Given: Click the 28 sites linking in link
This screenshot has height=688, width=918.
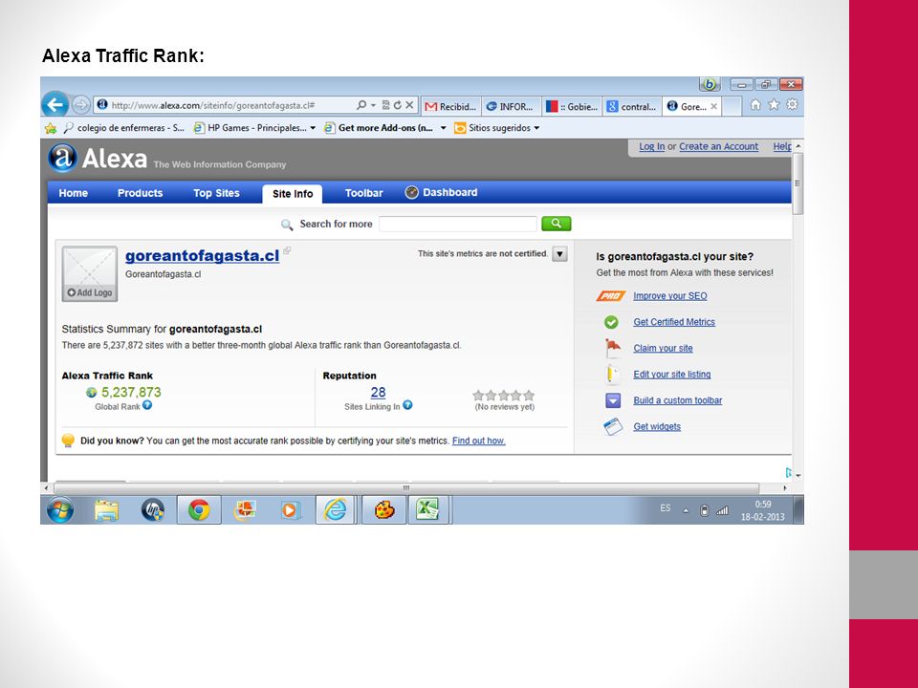Looking at the screenshot, I should click(x=379, y=393).
